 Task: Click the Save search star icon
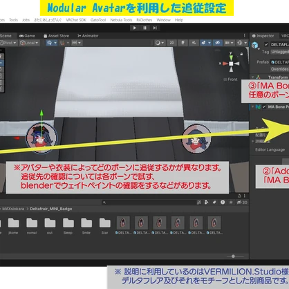pyautogui.click(x=231, y=203)
